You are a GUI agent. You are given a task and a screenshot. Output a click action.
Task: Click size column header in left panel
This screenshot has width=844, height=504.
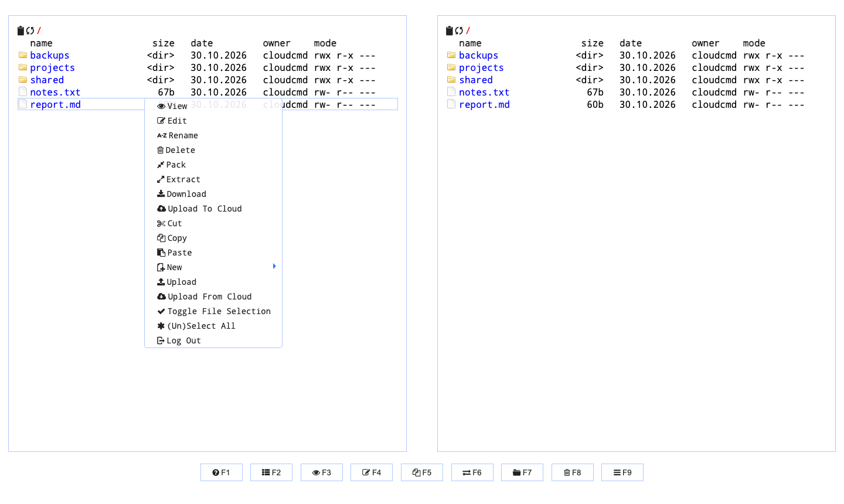[x=164, y=43]
